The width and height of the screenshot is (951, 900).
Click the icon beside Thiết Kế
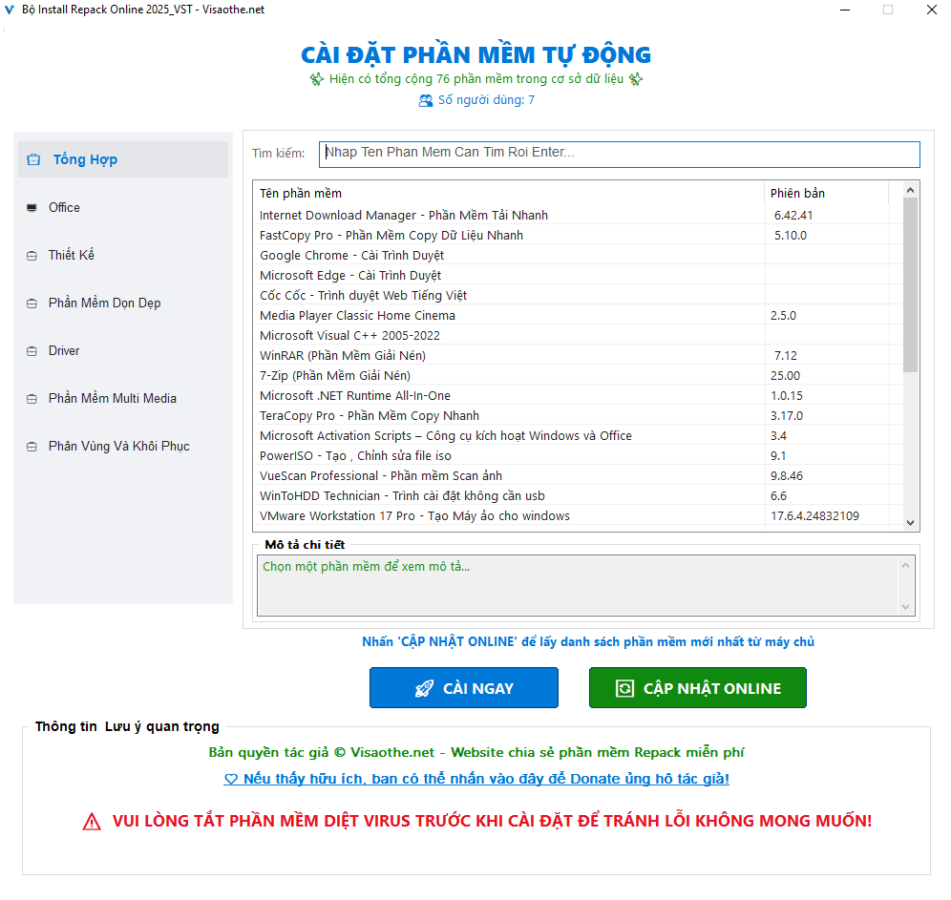(32, 256)
